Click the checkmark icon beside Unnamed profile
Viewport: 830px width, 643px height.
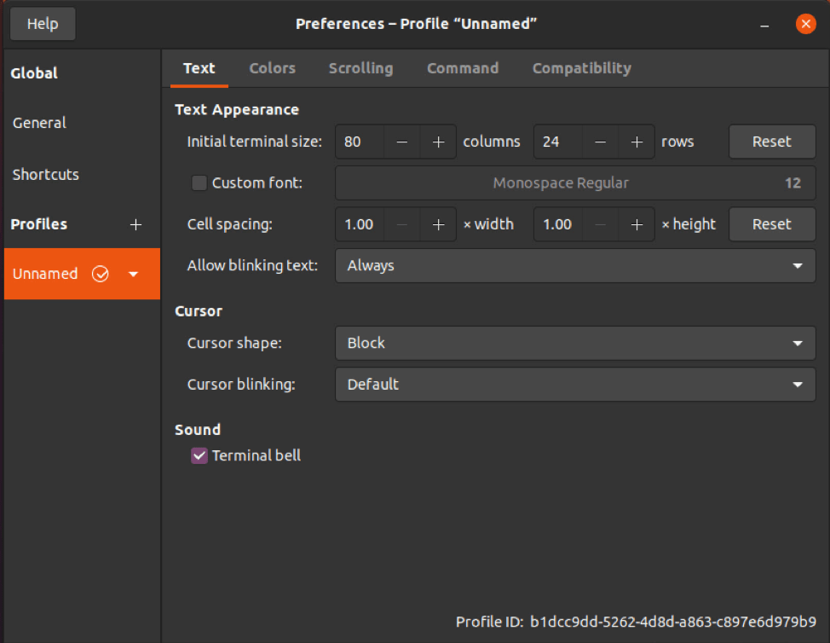tap(101, 274)
